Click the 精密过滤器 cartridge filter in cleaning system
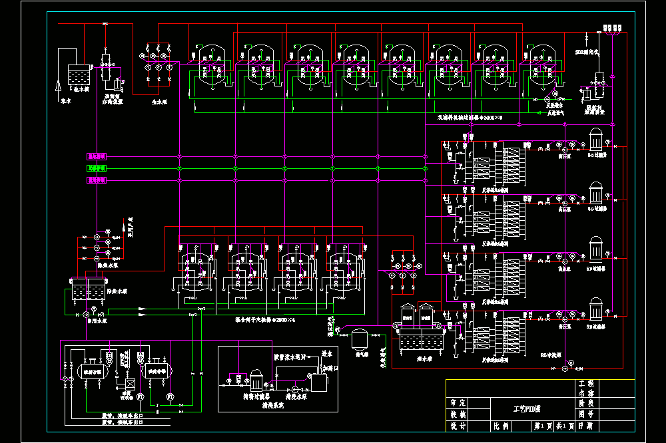 click(256, 380)
